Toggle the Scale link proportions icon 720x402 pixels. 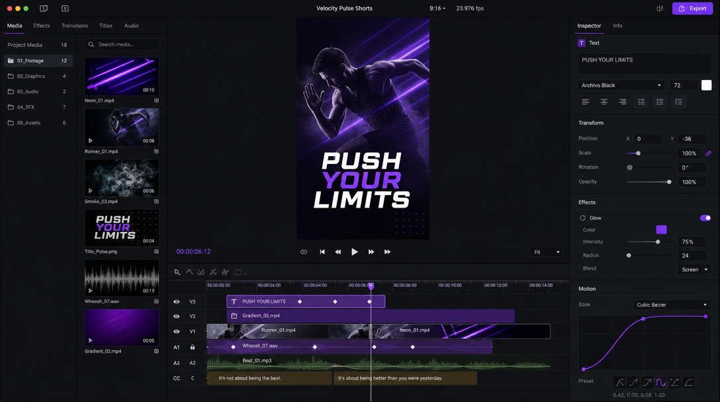(x=709, y=153)
